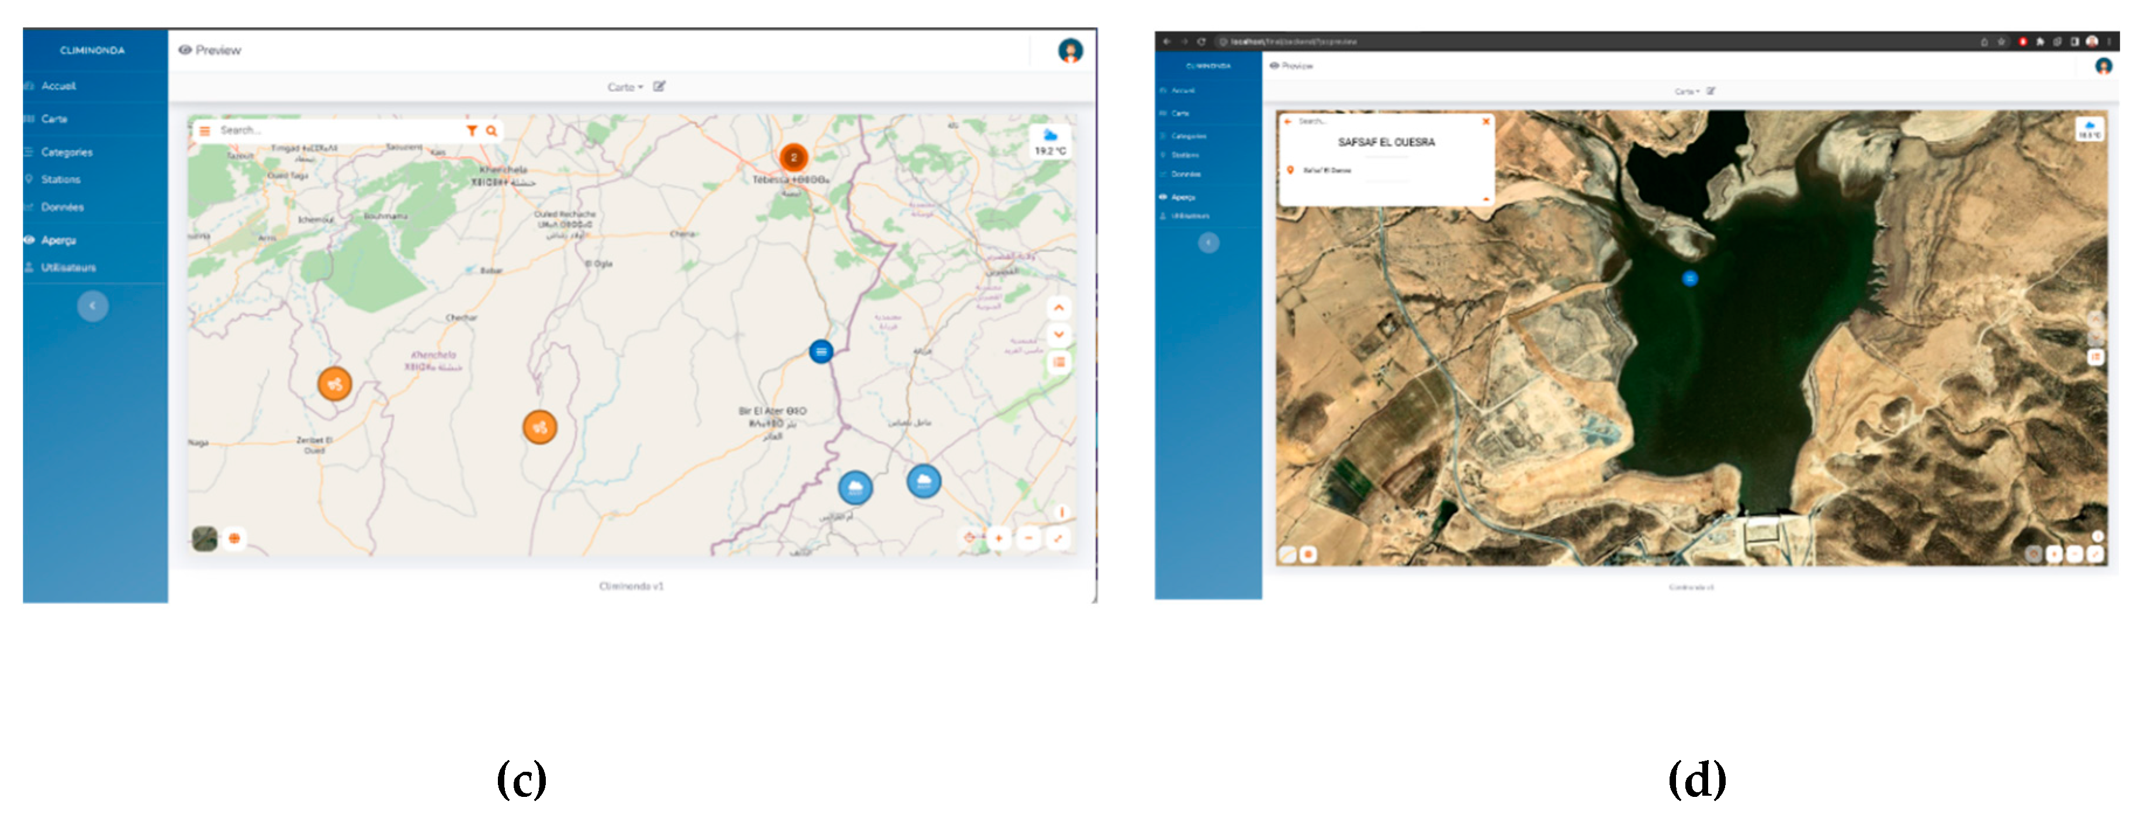Toggle the satellite layer thumbnail on left map

click(x=205, y=538)
